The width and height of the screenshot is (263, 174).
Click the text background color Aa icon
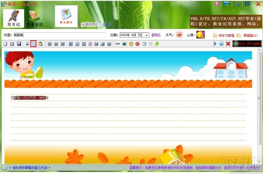pos(96,44)
